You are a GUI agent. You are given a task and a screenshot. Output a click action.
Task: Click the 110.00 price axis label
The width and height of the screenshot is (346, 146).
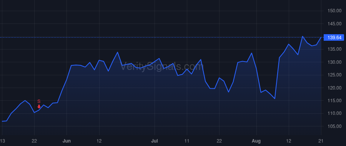(334, 113)
